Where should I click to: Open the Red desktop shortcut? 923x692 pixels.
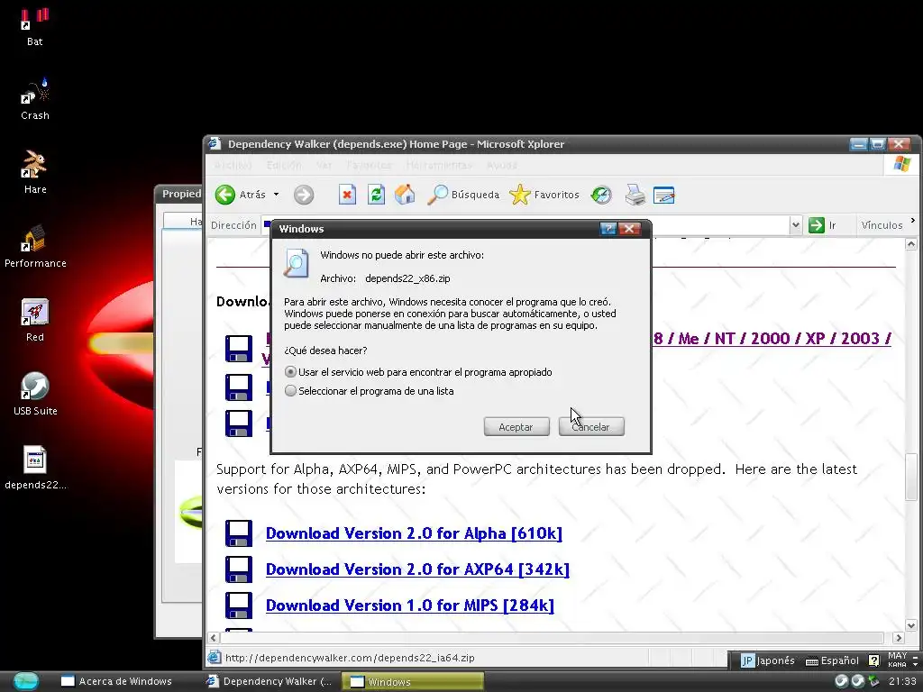click(x=35, y=320)
